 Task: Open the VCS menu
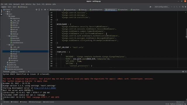(43, 4)
